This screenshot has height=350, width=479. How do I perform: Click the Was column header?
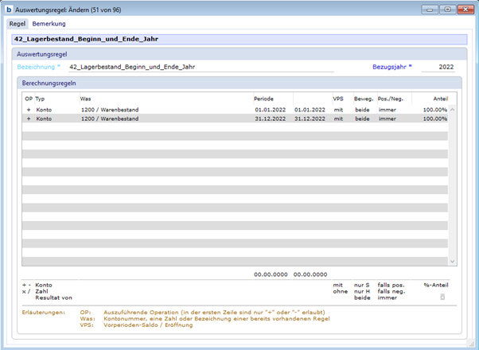coord(85,98)
